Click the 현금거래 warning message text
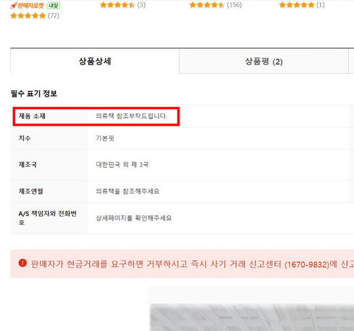This screenshot has height=331, width=354. pyautogui.click(x=192, y=264)
